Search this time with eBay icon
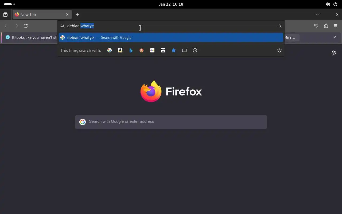 tap(152, 50)
